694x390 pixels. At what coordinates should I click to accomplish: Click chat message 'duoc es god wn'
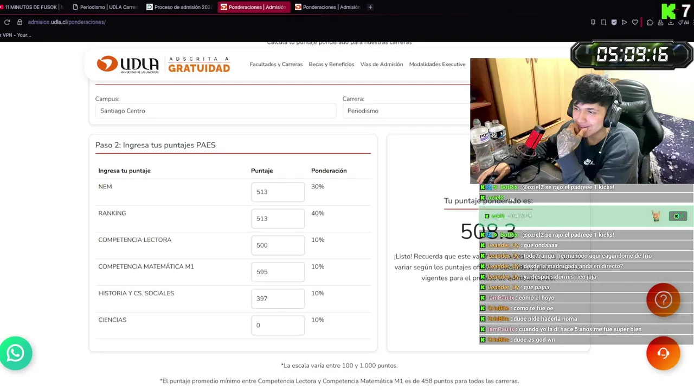[x=534, y=340]
